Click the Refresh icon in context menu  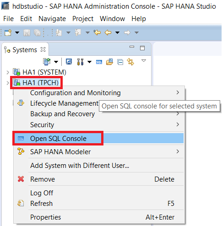click(21, 203)
